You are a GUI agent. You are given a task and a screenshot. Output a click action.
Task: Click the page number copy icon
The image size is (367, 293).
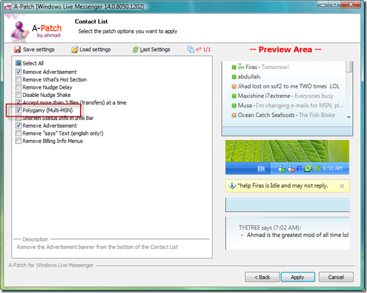[191, 50]
